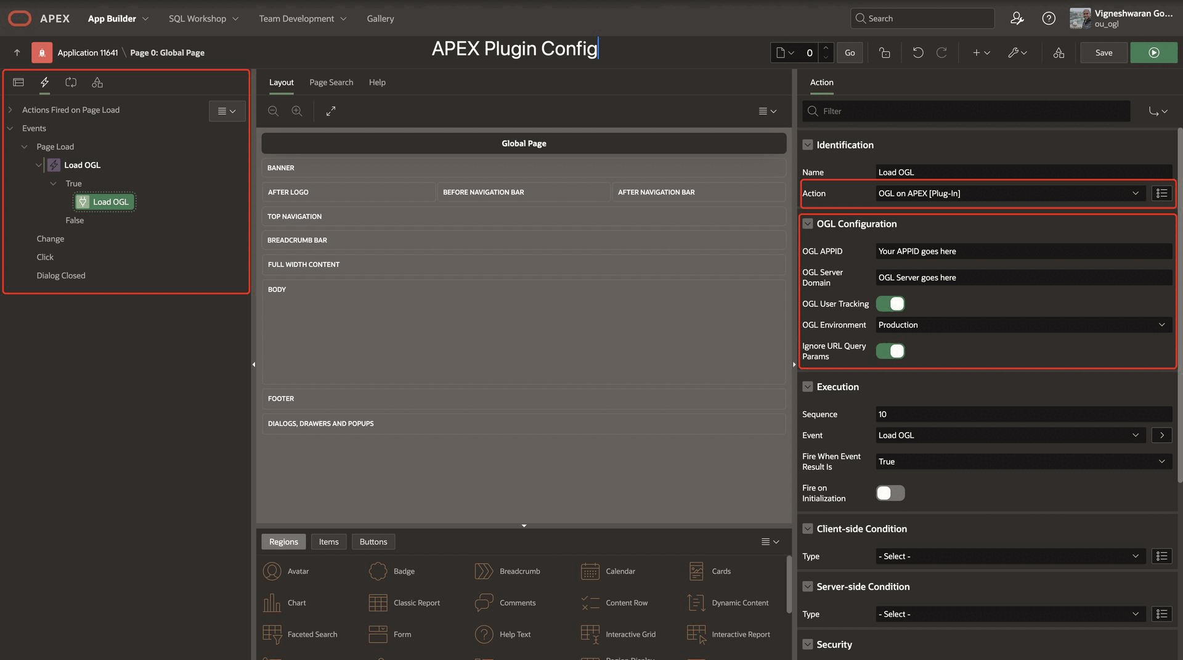Image resolution: width=1183 pixels, height=660 pixels.
Task: Click the Go button next to page number
Action: click(x=850, y=53)
